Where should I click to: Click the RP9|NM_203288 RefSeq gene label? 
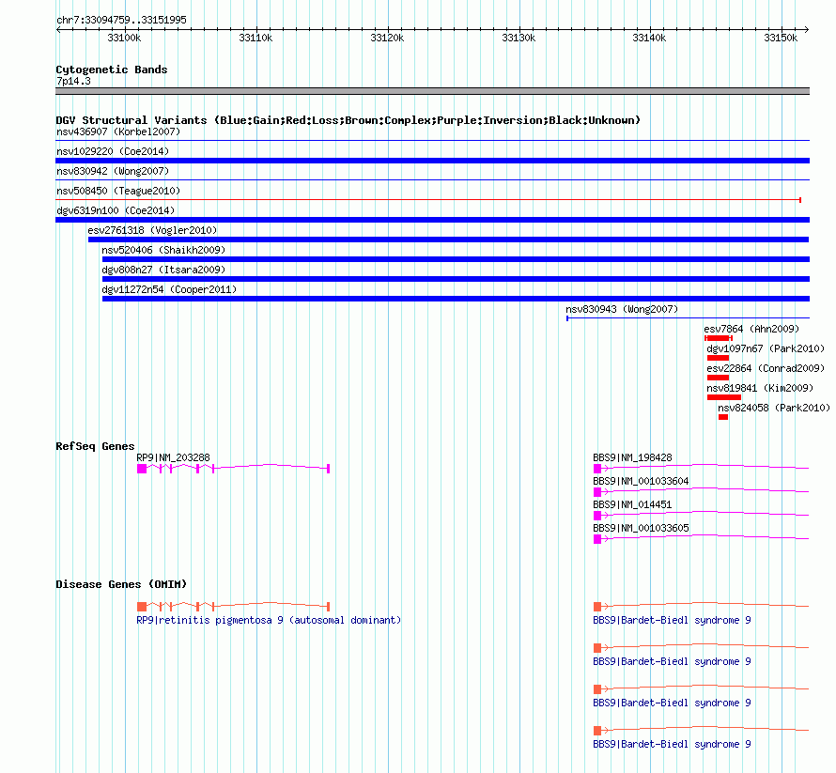(x=173, y=457)
